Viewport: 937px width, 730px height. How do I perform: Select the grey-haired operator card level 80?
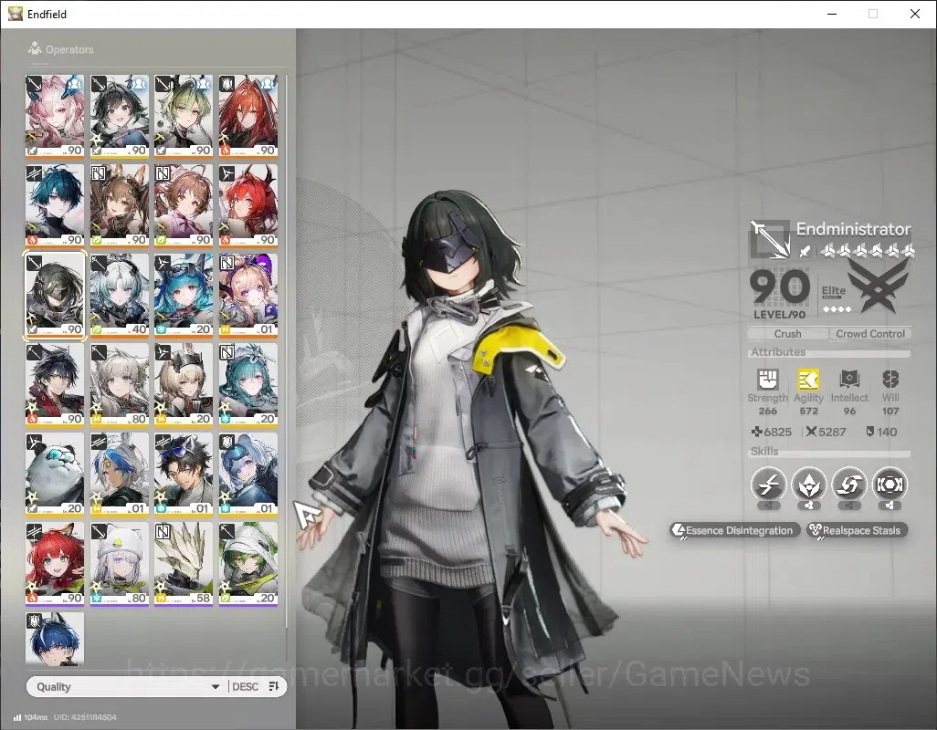119,385
